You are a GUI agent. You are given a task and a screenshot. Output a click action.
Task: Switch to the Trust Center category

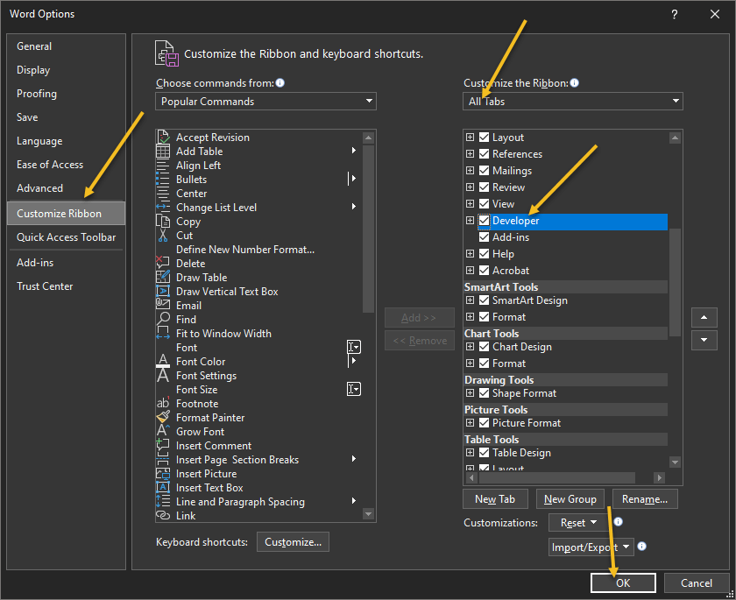[45, 286]
